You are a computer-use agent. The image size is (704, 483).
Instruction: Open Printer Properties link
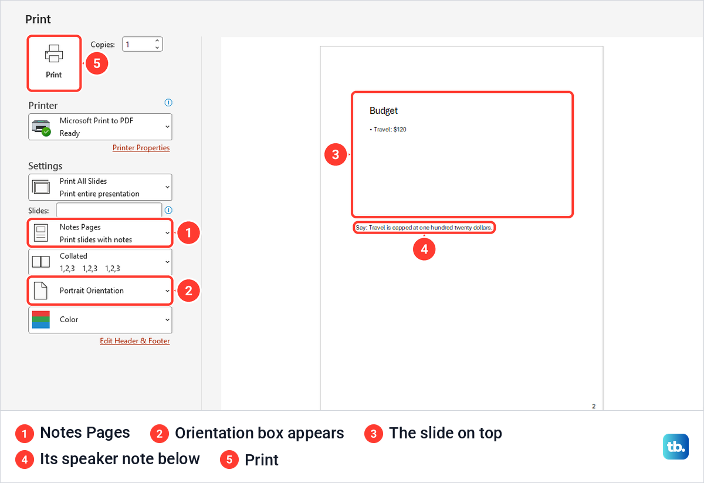(x=141, y=148)
